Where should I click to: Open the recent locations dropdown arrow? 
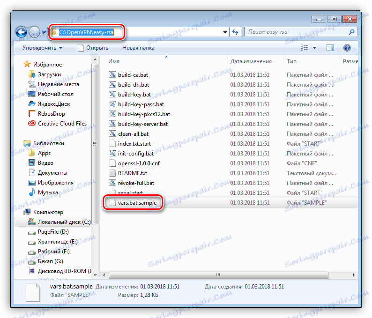(x=44, y=32)
